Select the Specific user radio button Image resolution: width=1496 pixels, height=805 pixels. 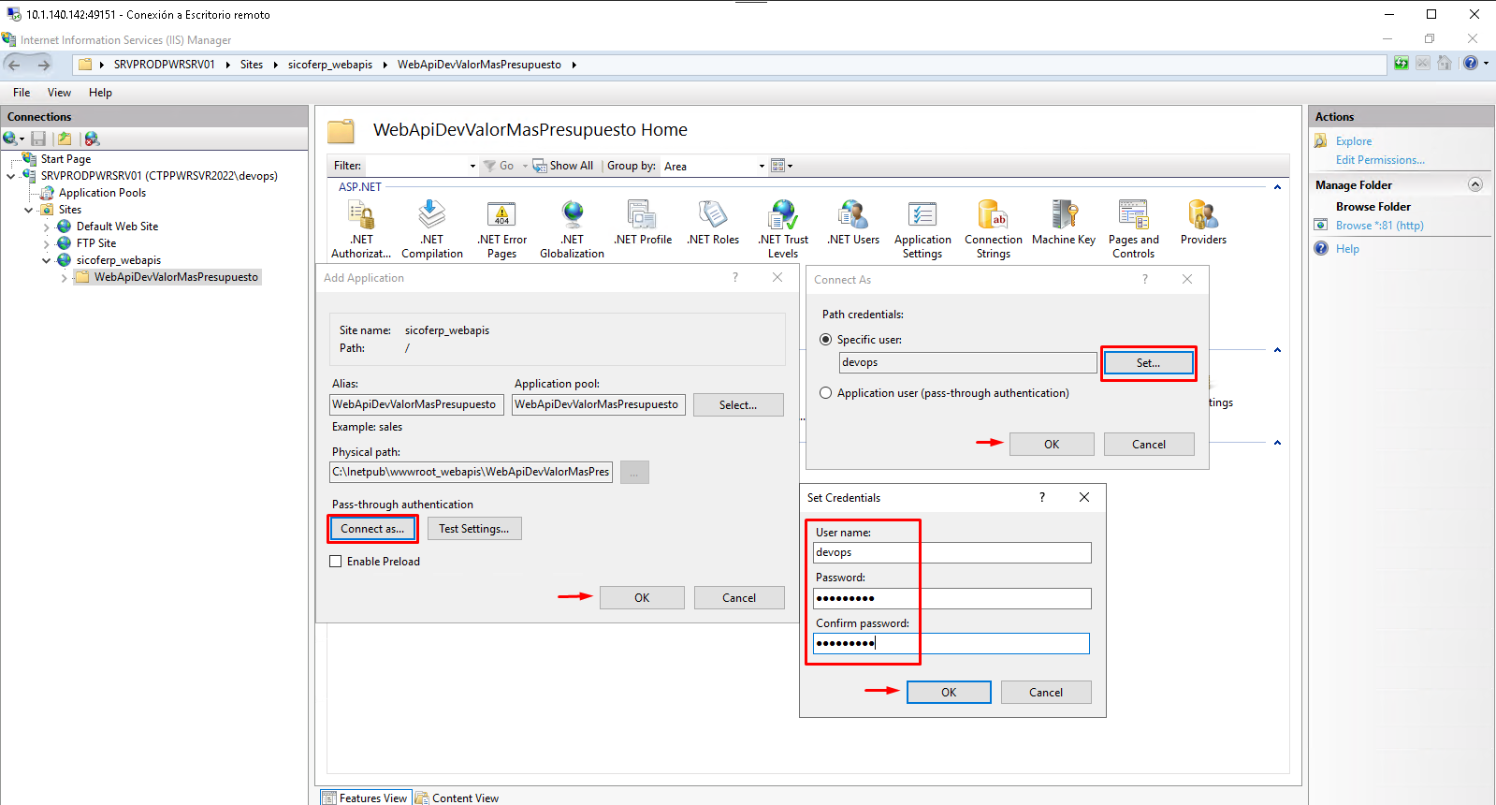click(826, 340)
